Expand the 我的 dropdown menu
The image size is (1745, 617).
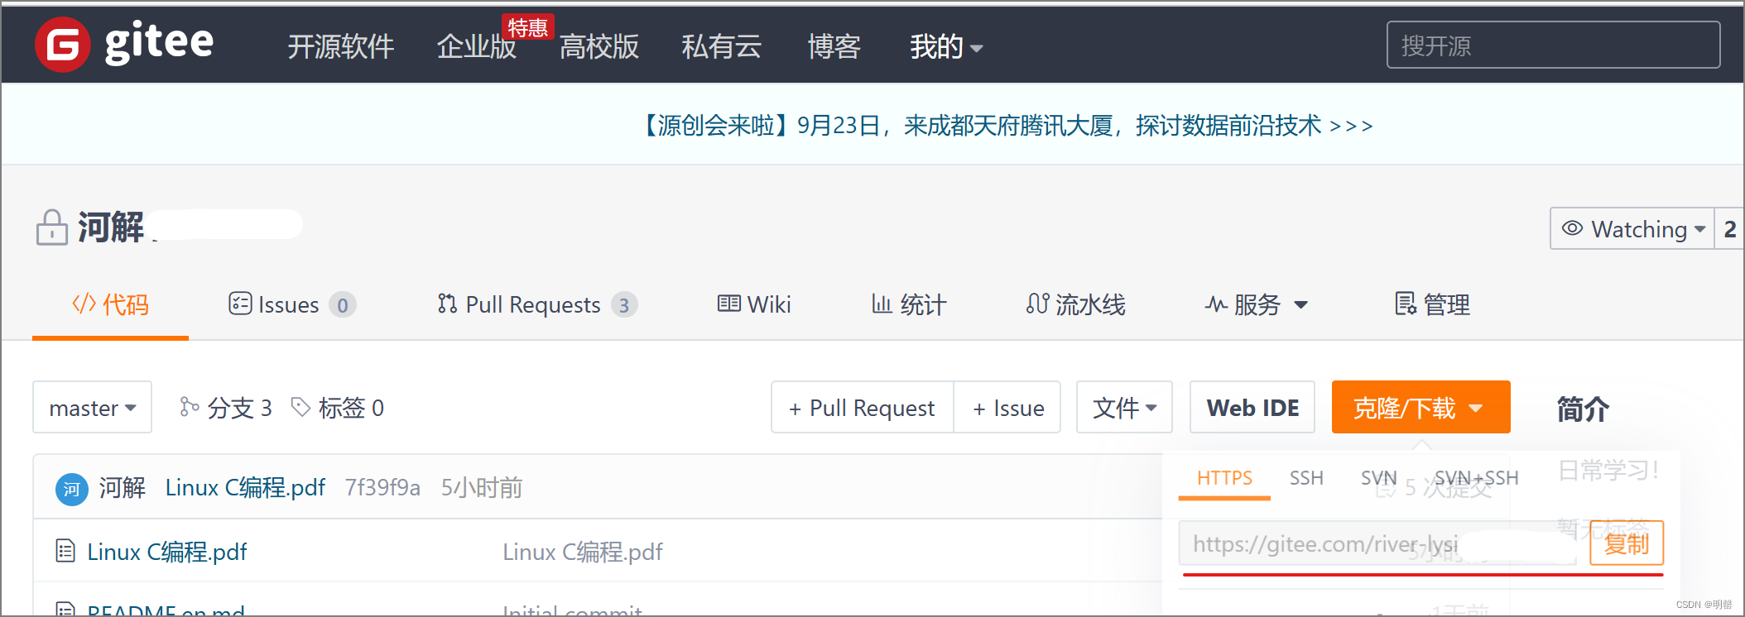pyautogui.click(x=946, y=46)
